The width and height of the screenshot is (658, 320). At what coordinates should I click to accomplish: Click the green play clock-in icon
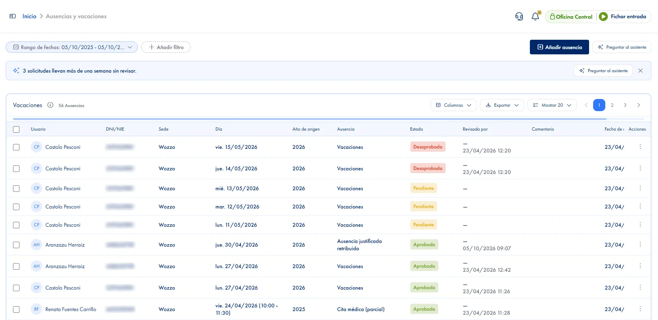point(603,17)
